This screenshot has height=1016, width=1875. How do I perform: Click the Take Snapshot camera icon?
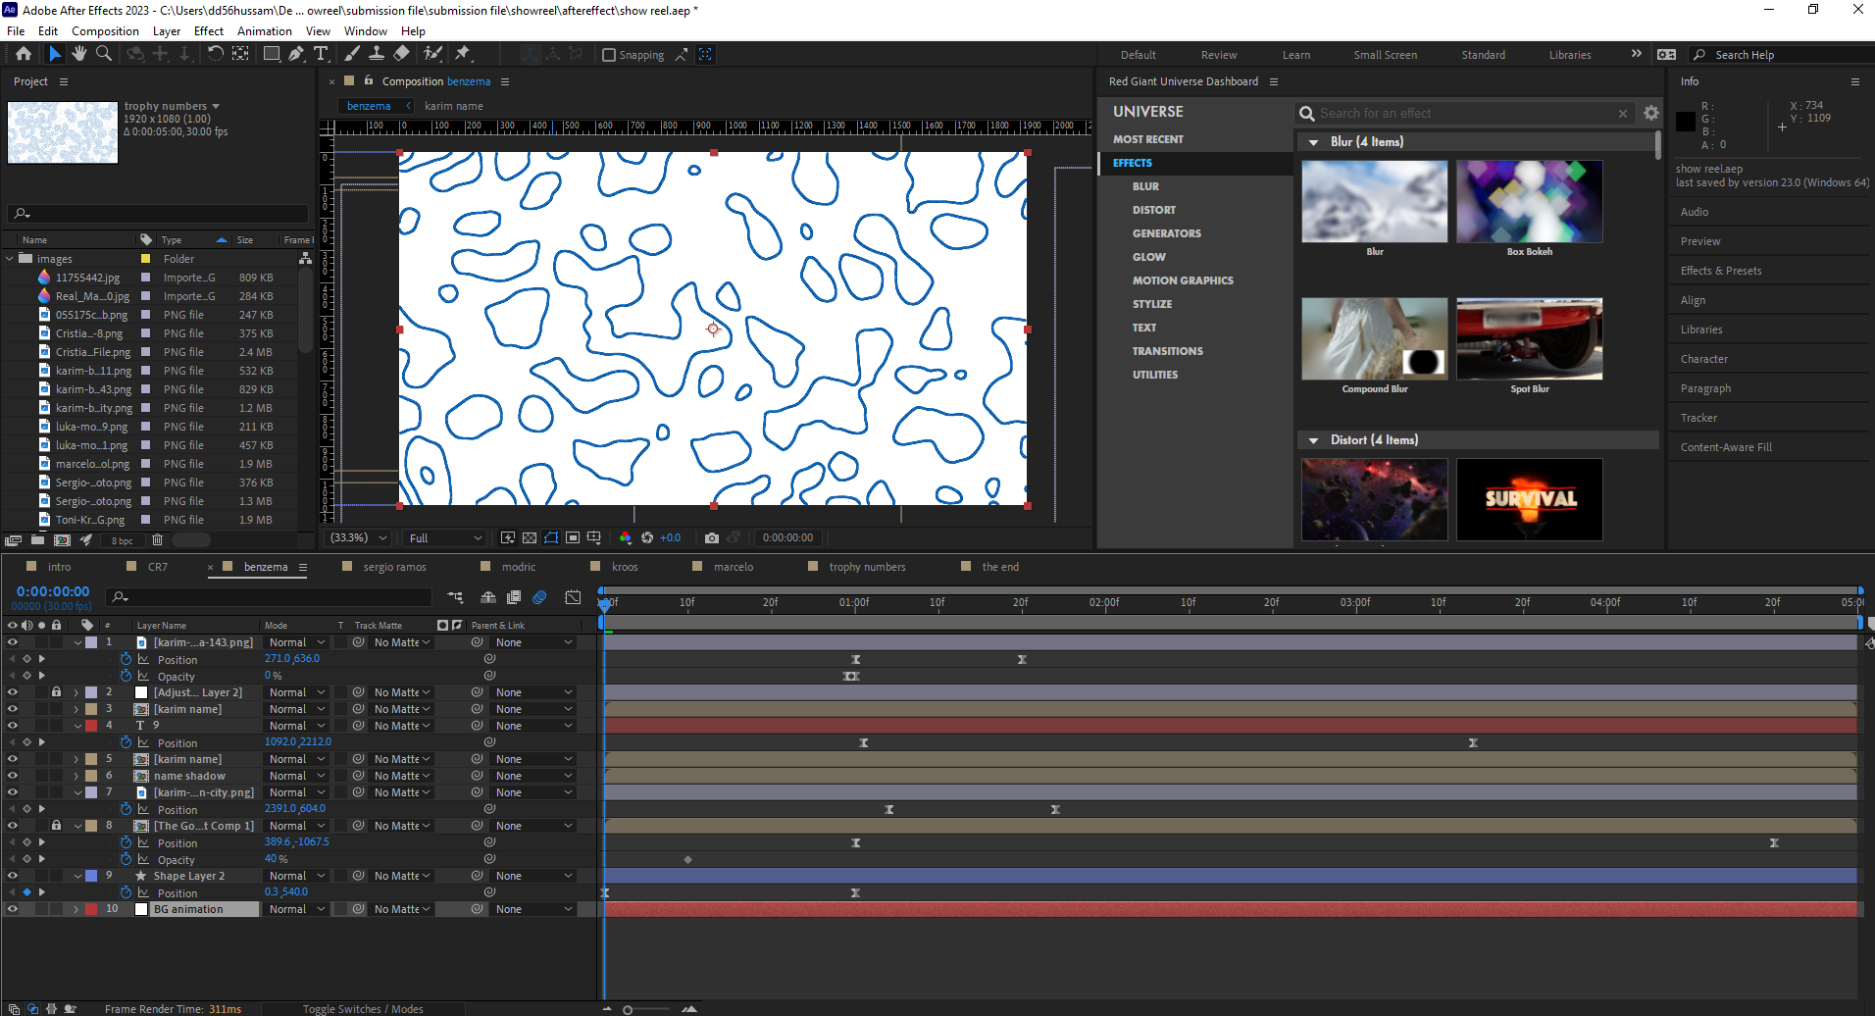pos(712,537)
